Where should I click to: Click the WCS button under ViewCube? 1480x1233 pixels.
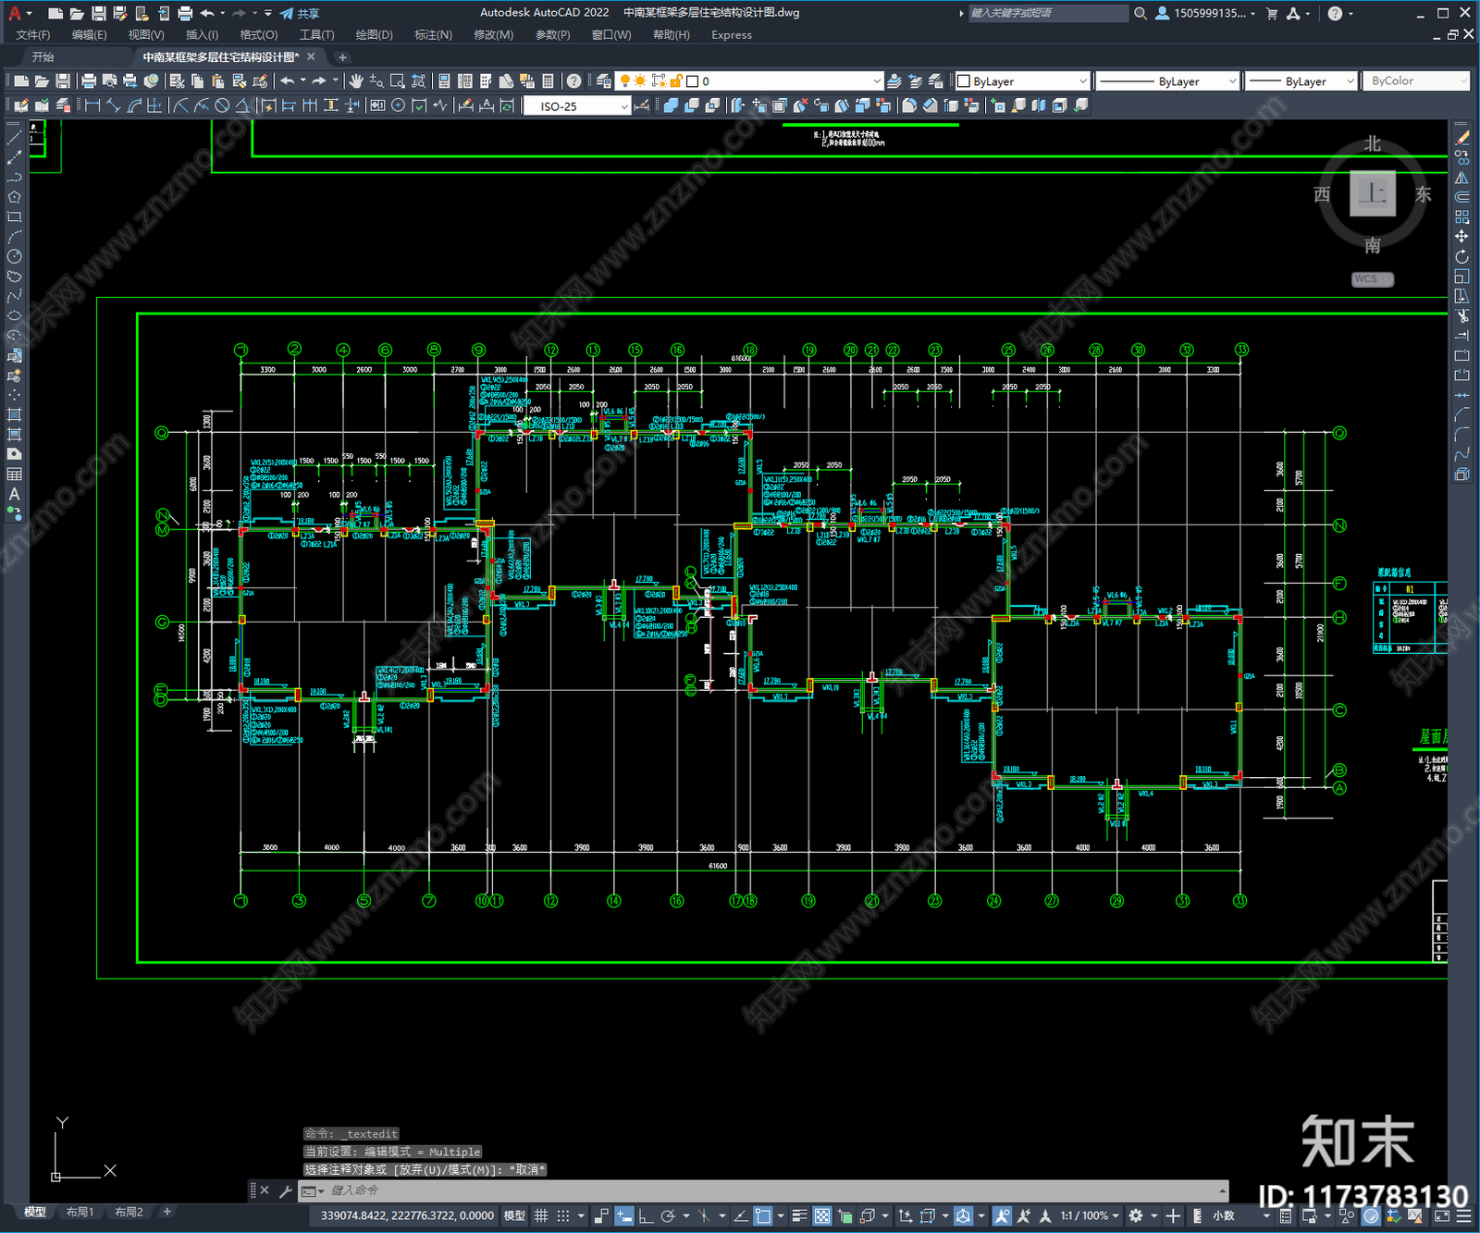tap(1373, 279)
